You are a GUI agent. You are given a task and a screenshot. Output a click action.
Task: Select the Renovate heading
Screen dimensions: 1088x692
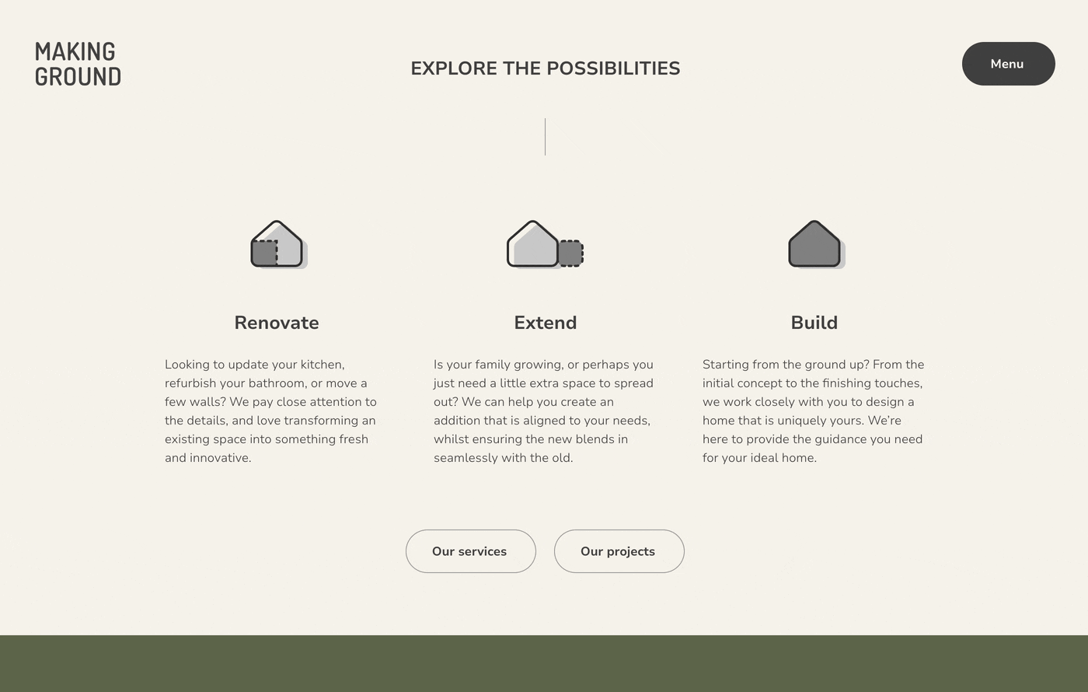click(x=277, y=323)
